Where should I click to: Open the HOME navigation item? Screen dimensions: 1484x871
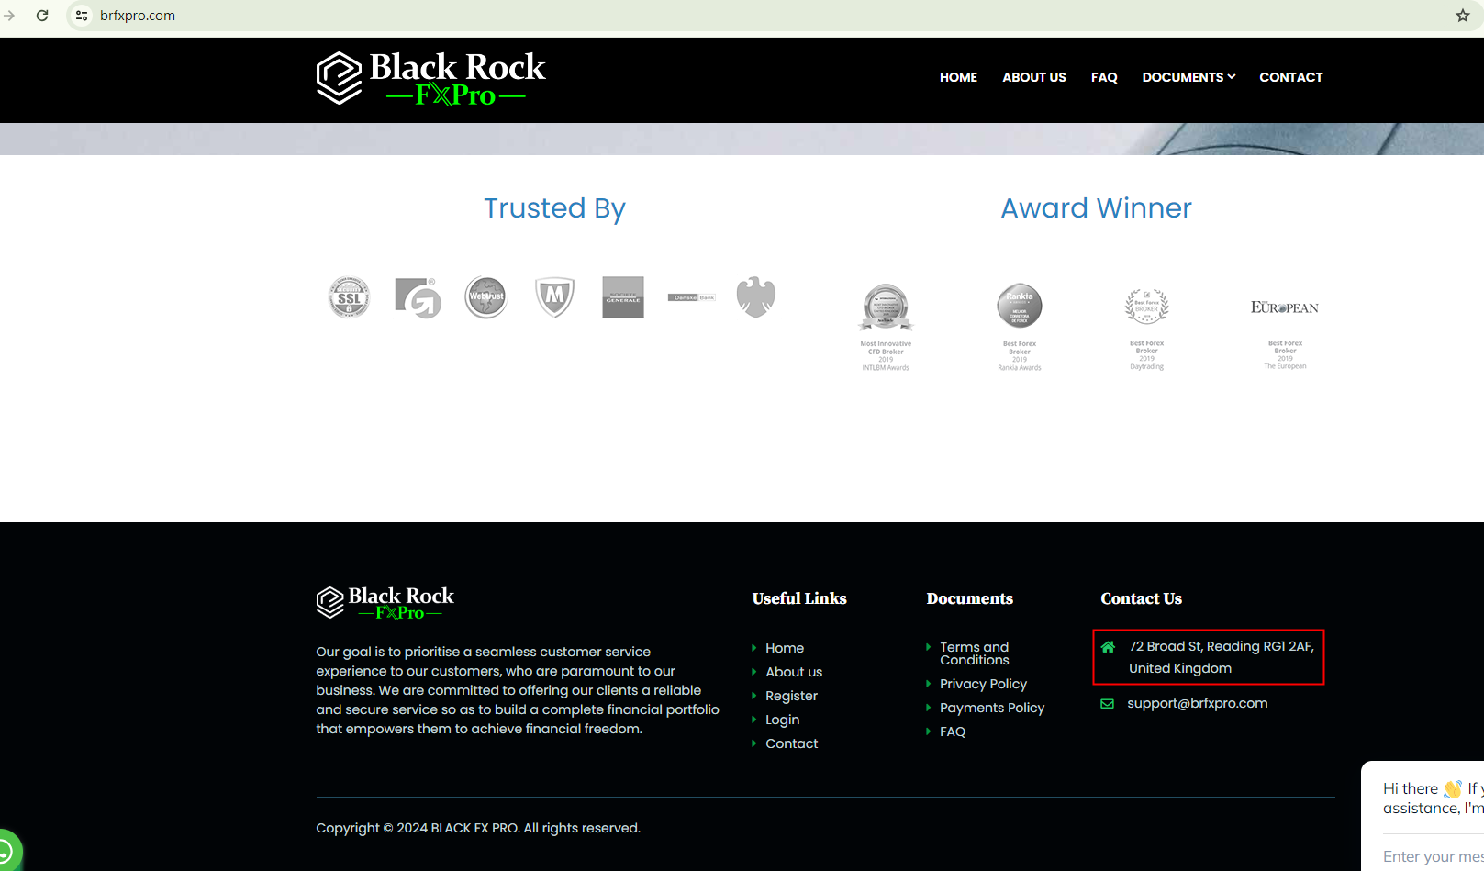pyautogui.click(x=958, y=77)
